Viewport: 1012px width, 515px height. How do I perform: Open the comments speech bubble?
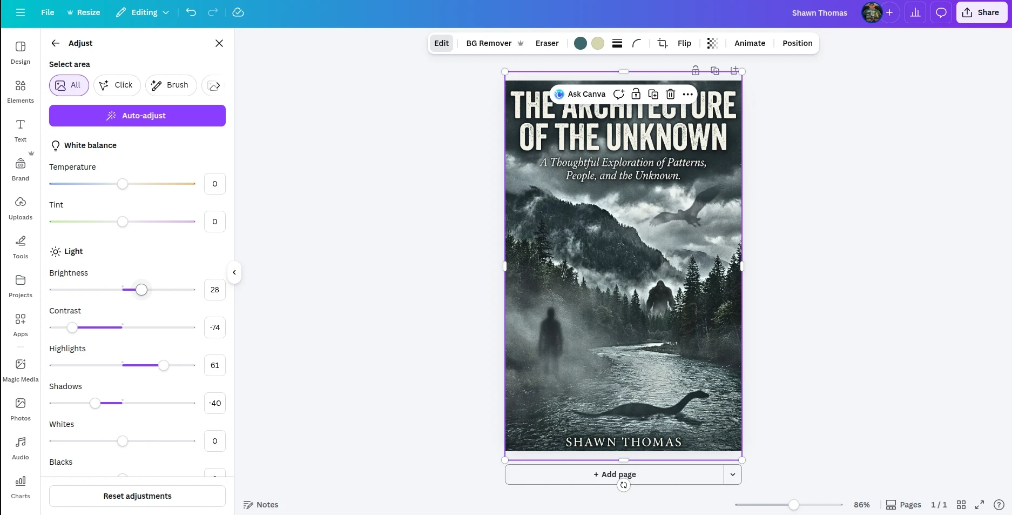point(941,12)
